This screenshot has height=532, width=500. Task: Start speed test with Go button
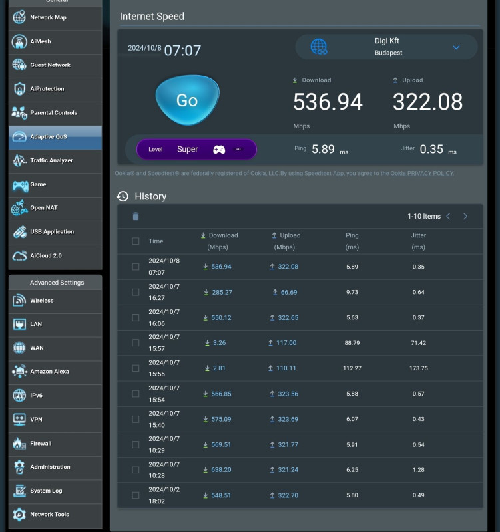coord(187,100)
